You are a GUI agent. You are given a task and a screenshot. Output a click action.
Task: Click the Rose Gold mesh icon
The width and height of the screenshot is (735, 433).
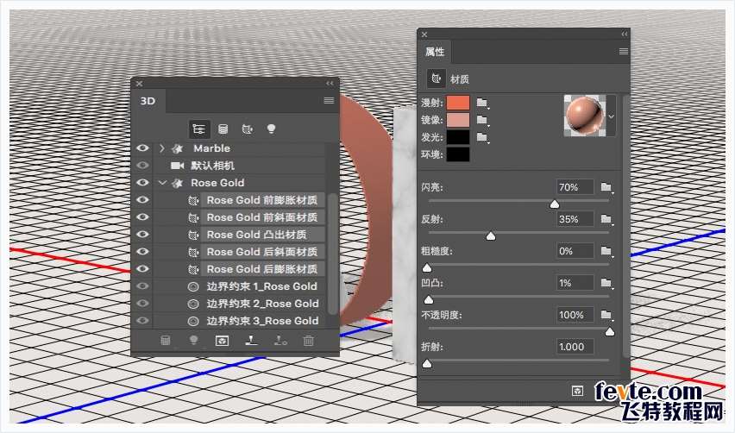click(177, 183)
